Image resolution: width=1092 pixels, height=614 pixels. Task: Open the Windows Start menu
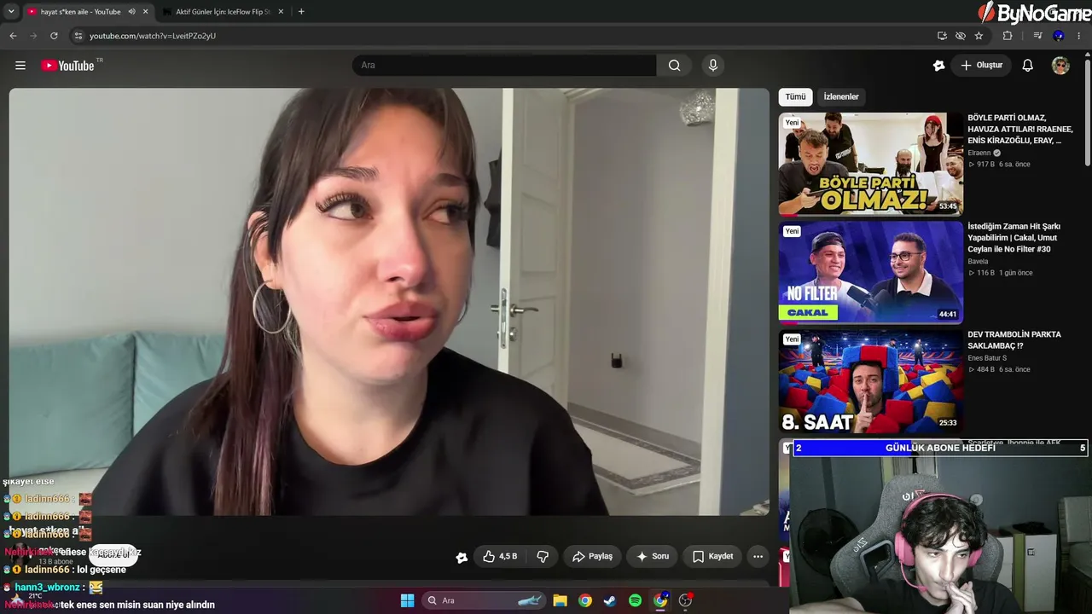(407, 600)
